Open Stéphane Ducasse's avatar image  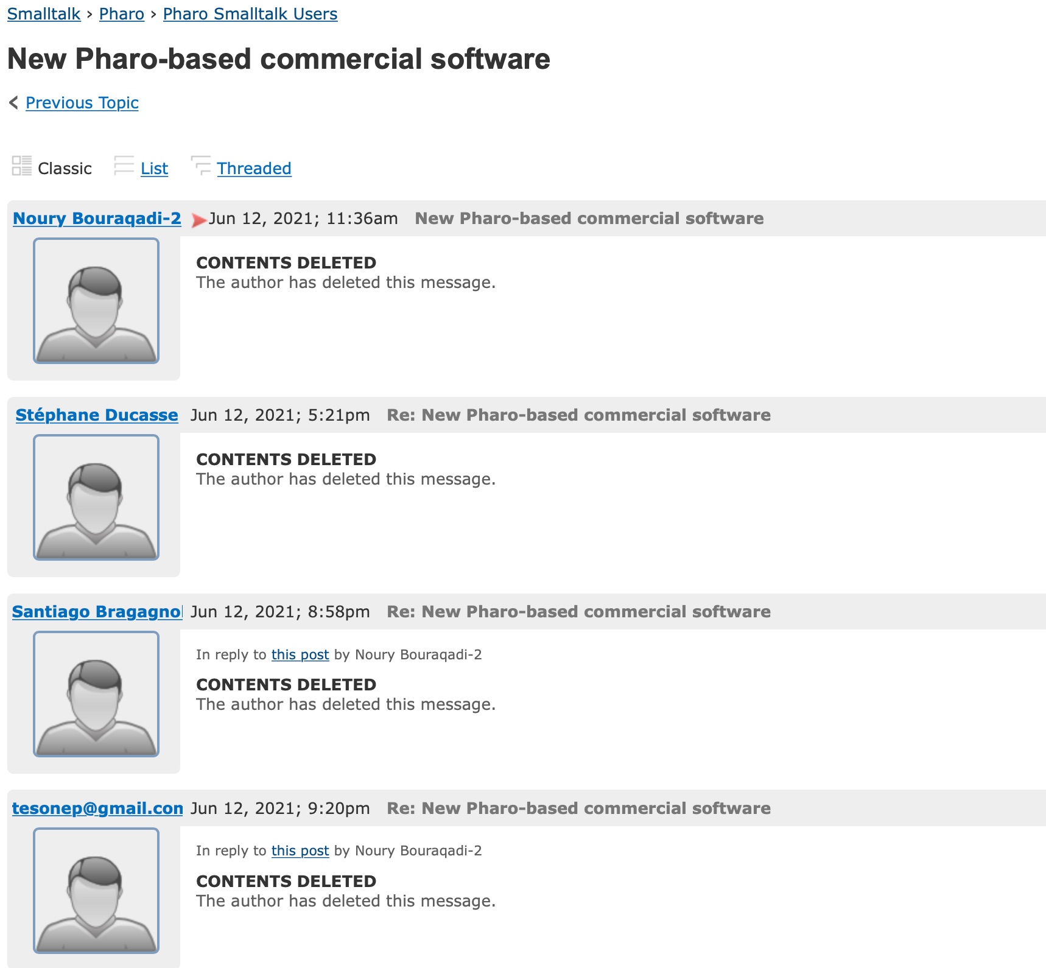[96, 497]
